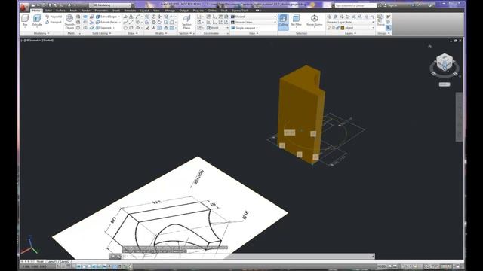Select the Extrude tool
The width and height of the screenshot is (483, 271).
click(x=37, y=20)
